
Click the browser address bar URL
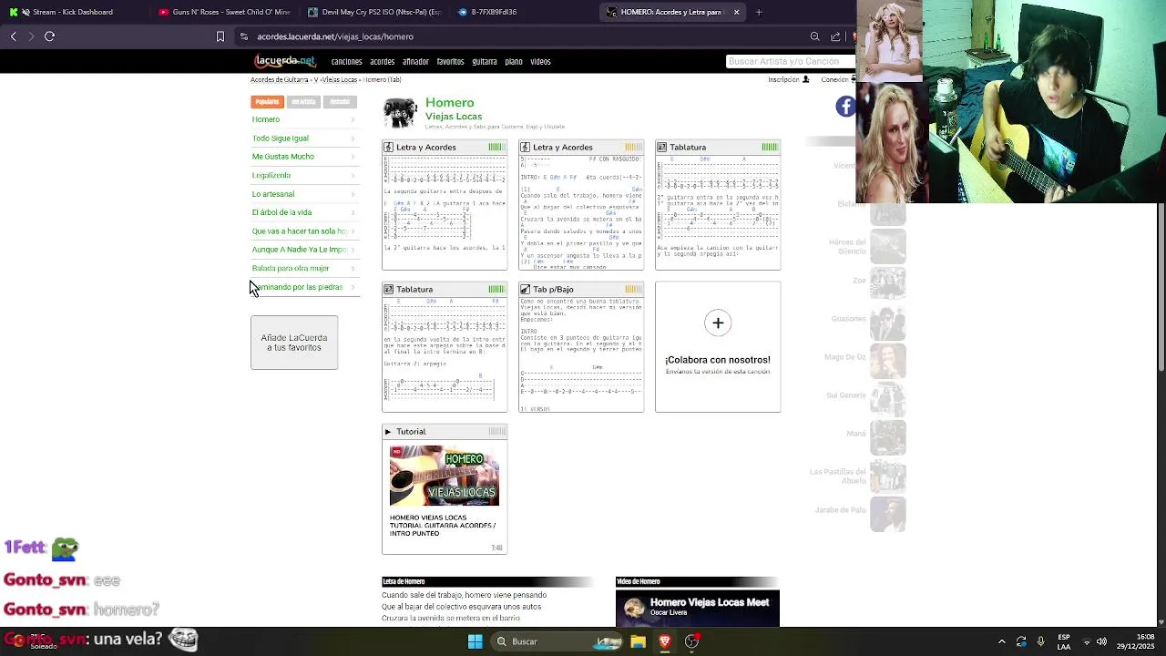click(335, 36)
